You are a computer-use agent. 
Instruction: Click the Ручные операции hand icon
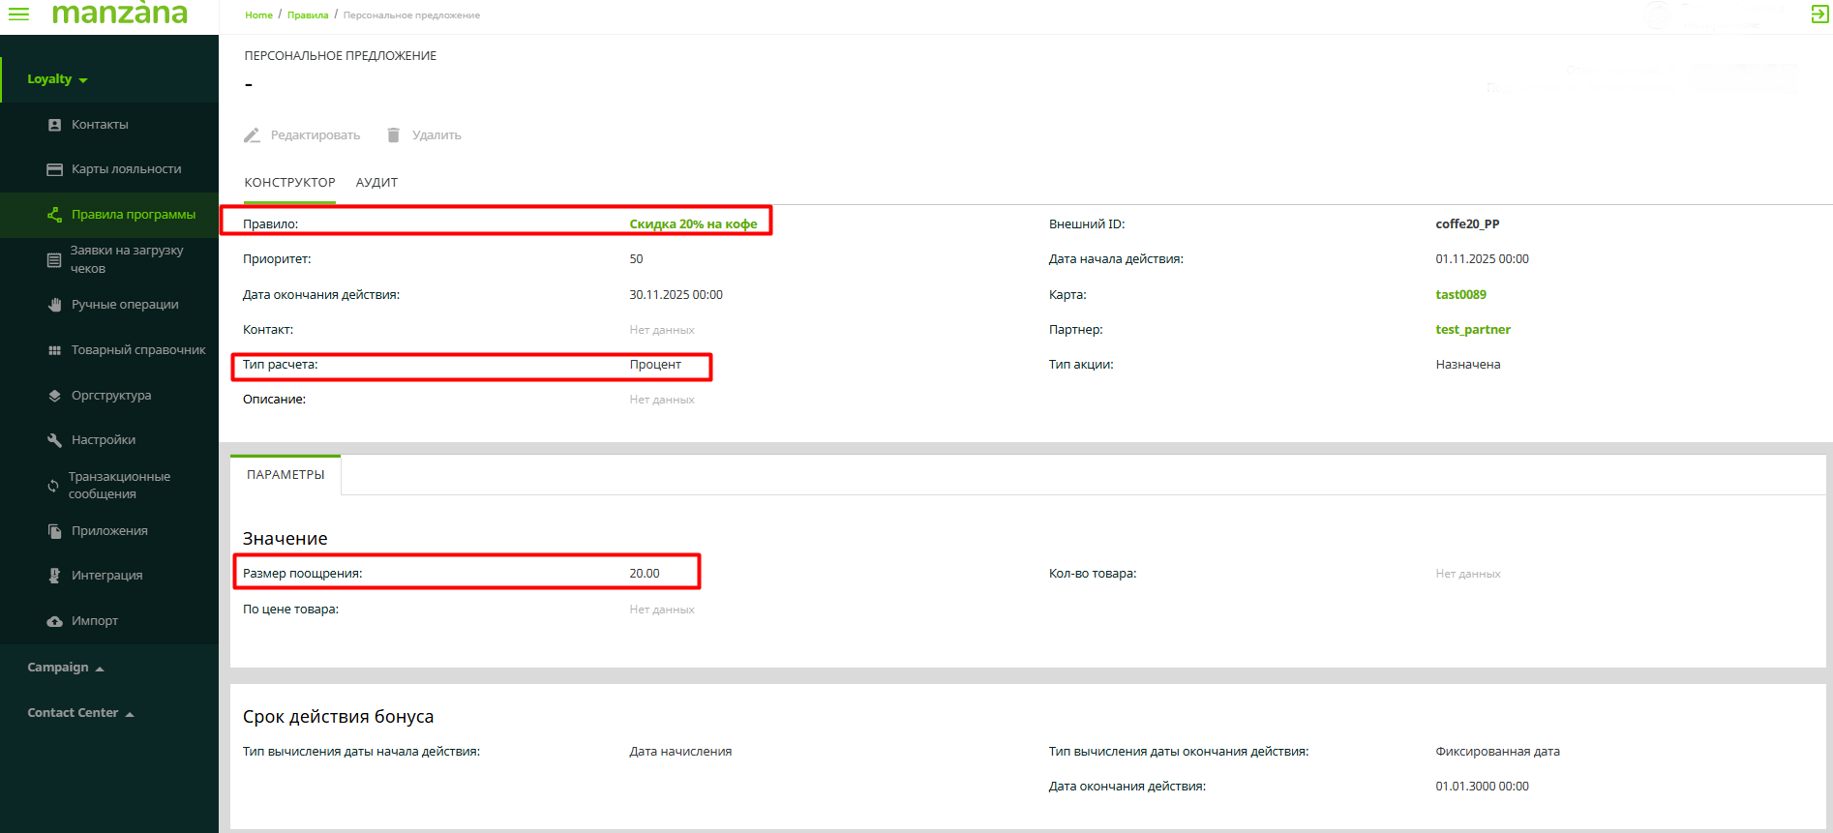click(x=55, y=305)
